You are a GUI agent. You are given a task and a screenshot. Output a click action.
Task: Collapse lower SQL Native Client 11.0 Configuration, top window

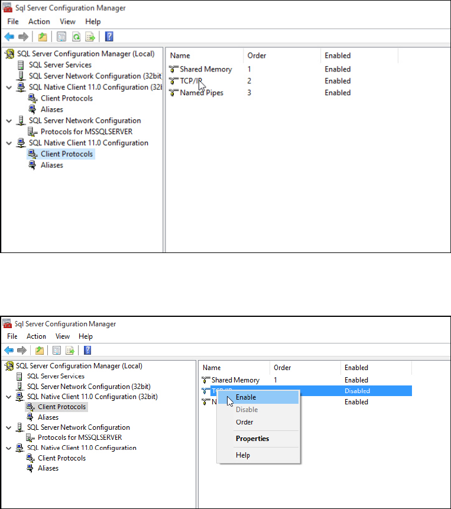point(9,143)
